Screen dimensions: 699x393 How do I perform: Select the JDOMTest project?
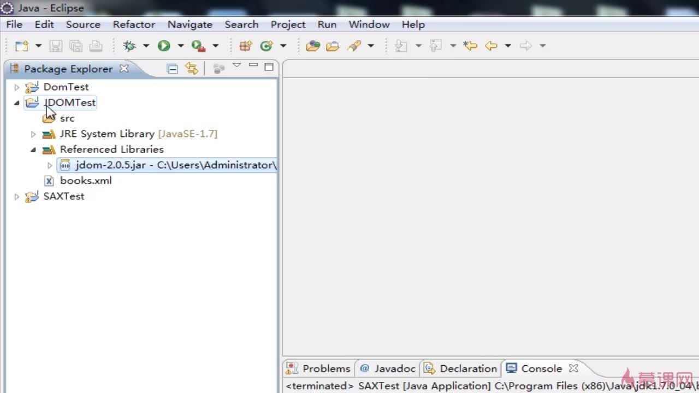[69, 103]
